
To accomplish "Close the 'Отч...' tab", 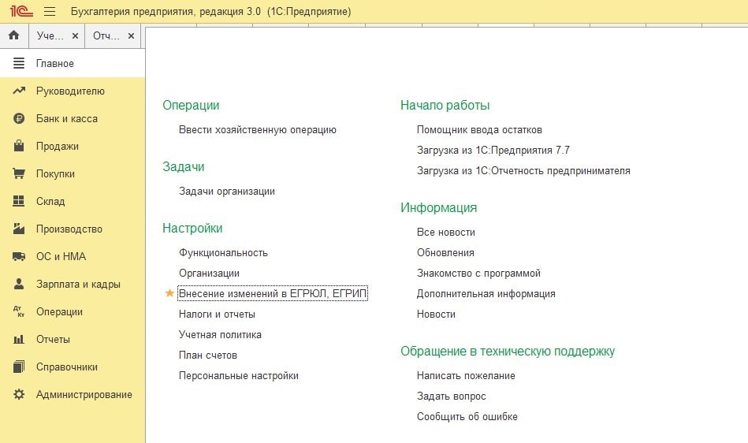I will point(131,35).
